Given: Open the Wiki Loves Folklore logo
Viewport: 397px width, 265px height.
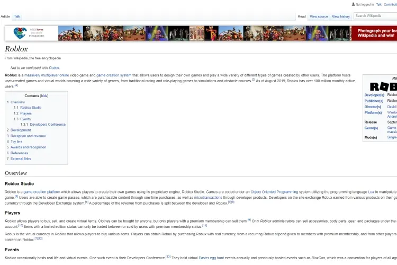Looking at the screenshot, I should tap(29, 33).
